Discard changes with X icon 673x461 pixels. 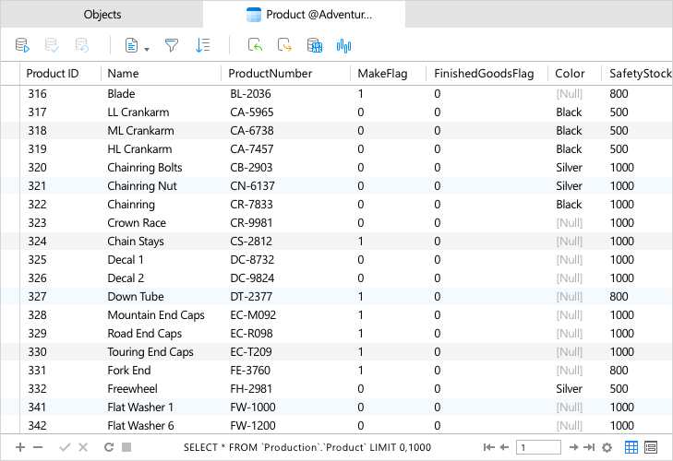pyautogui.click(x=83, y=447)
